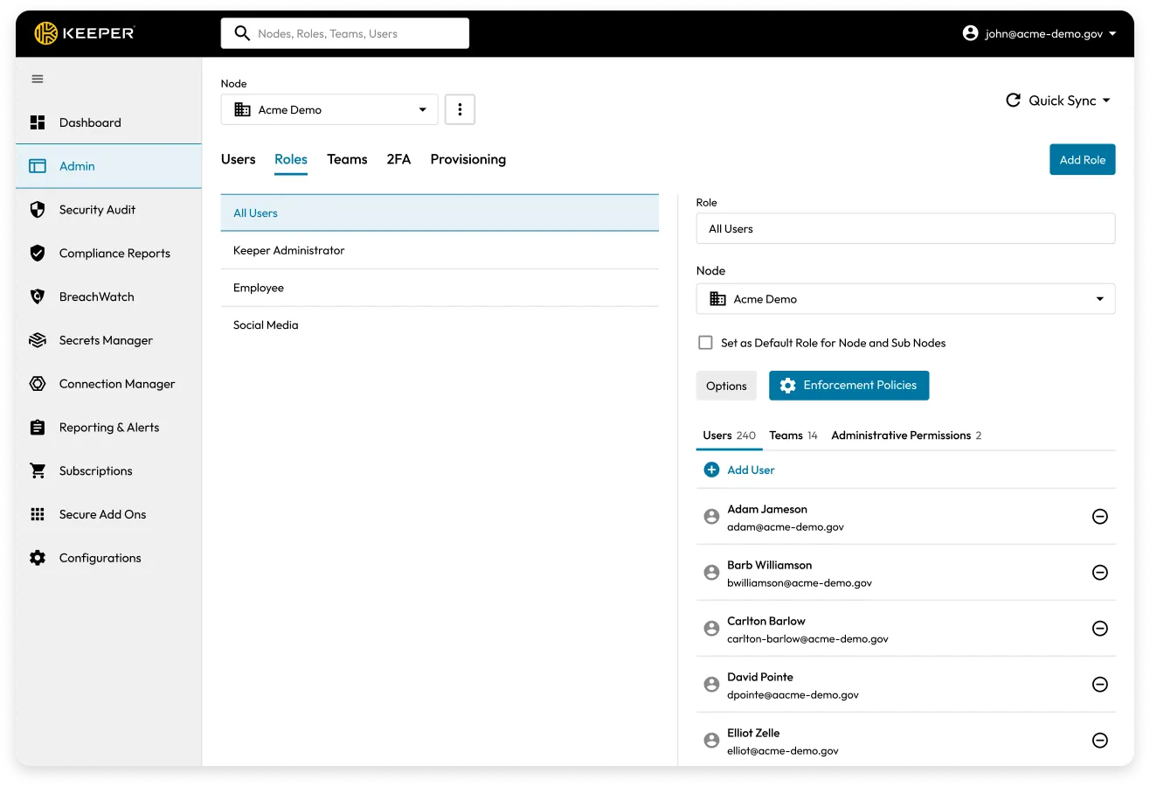Remove Carlton Barlow from the role

1100,629
